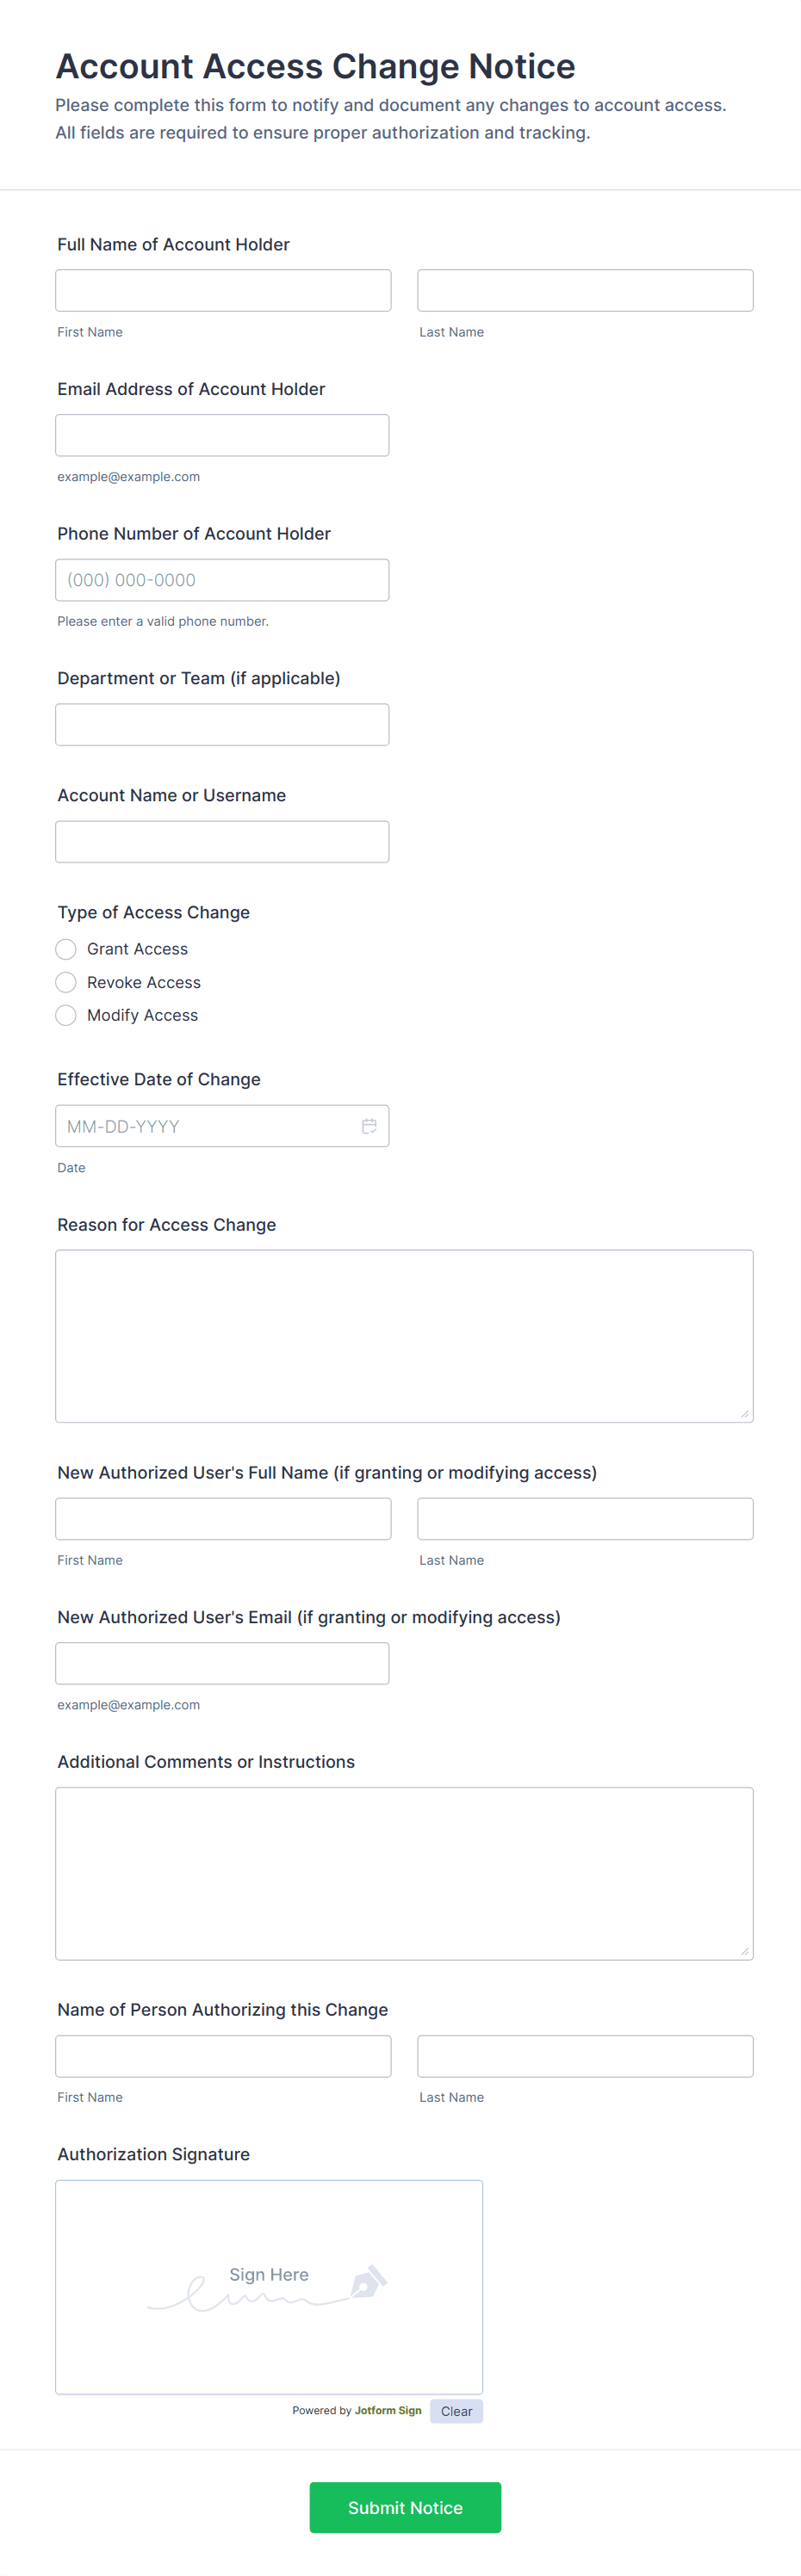
Task: Open the calendar date picker icon
Action: [369, 1126]
